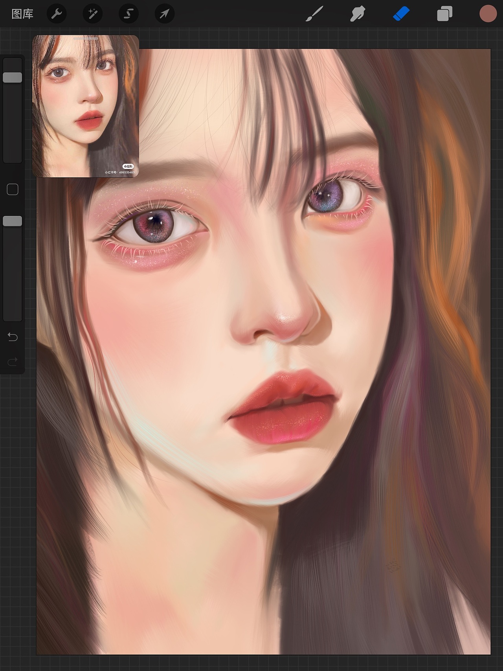Select the Brush tool

314,14
